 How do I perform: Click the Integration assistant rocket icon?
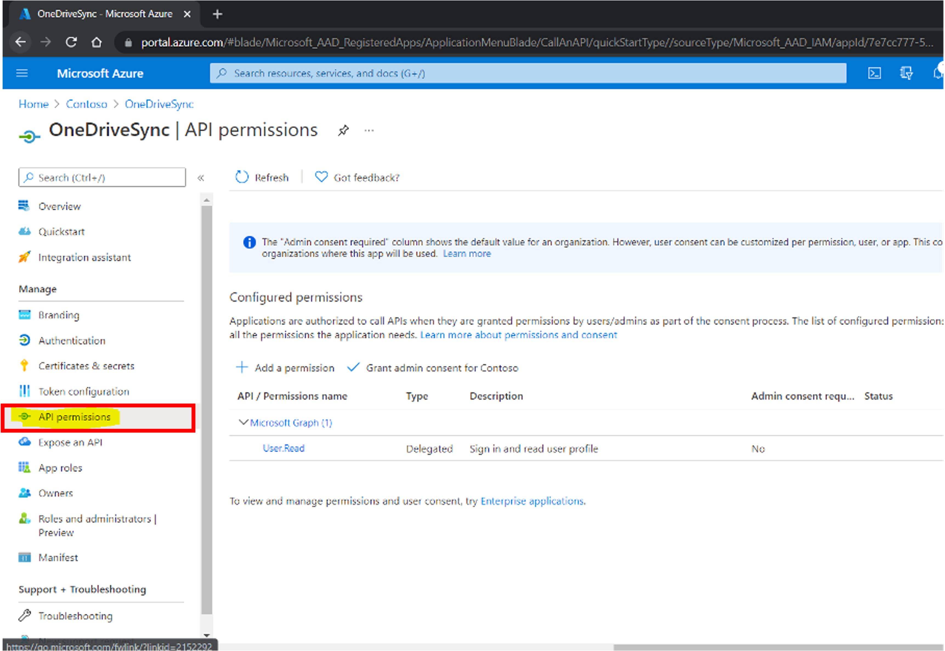pos(24,257)
